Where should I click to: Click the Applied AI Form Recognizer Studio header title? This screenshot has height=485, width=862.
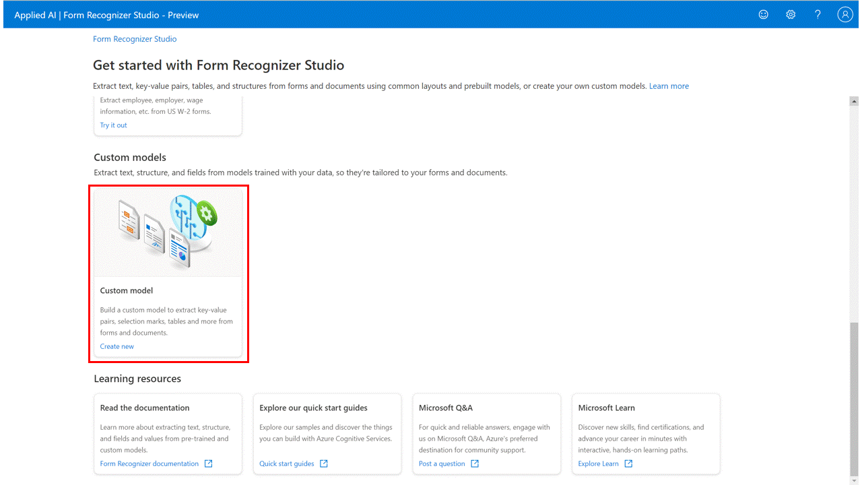point(106,15)
